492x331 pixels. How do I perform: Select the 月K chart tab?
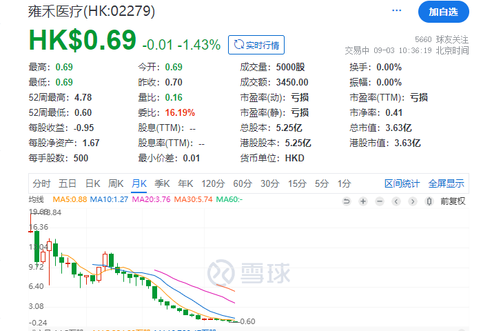point(139,183)
